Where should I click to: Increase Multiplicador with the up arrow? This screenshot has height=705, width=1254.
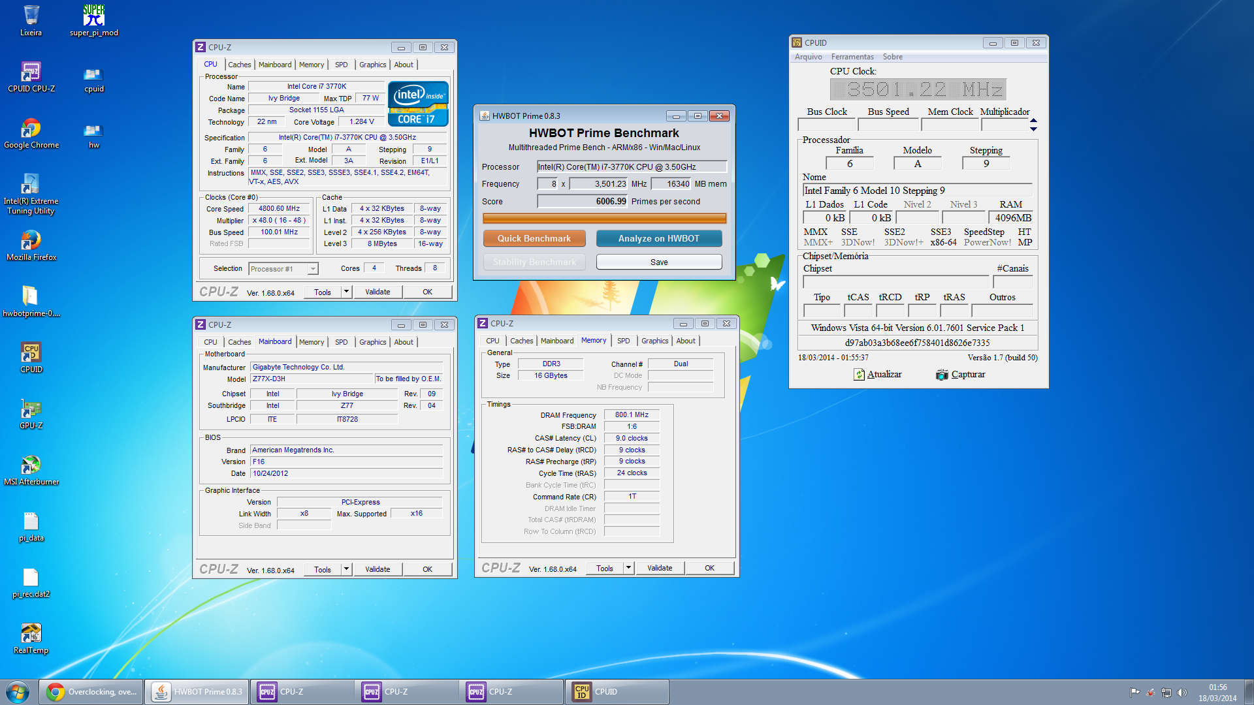click(1033, 120)
